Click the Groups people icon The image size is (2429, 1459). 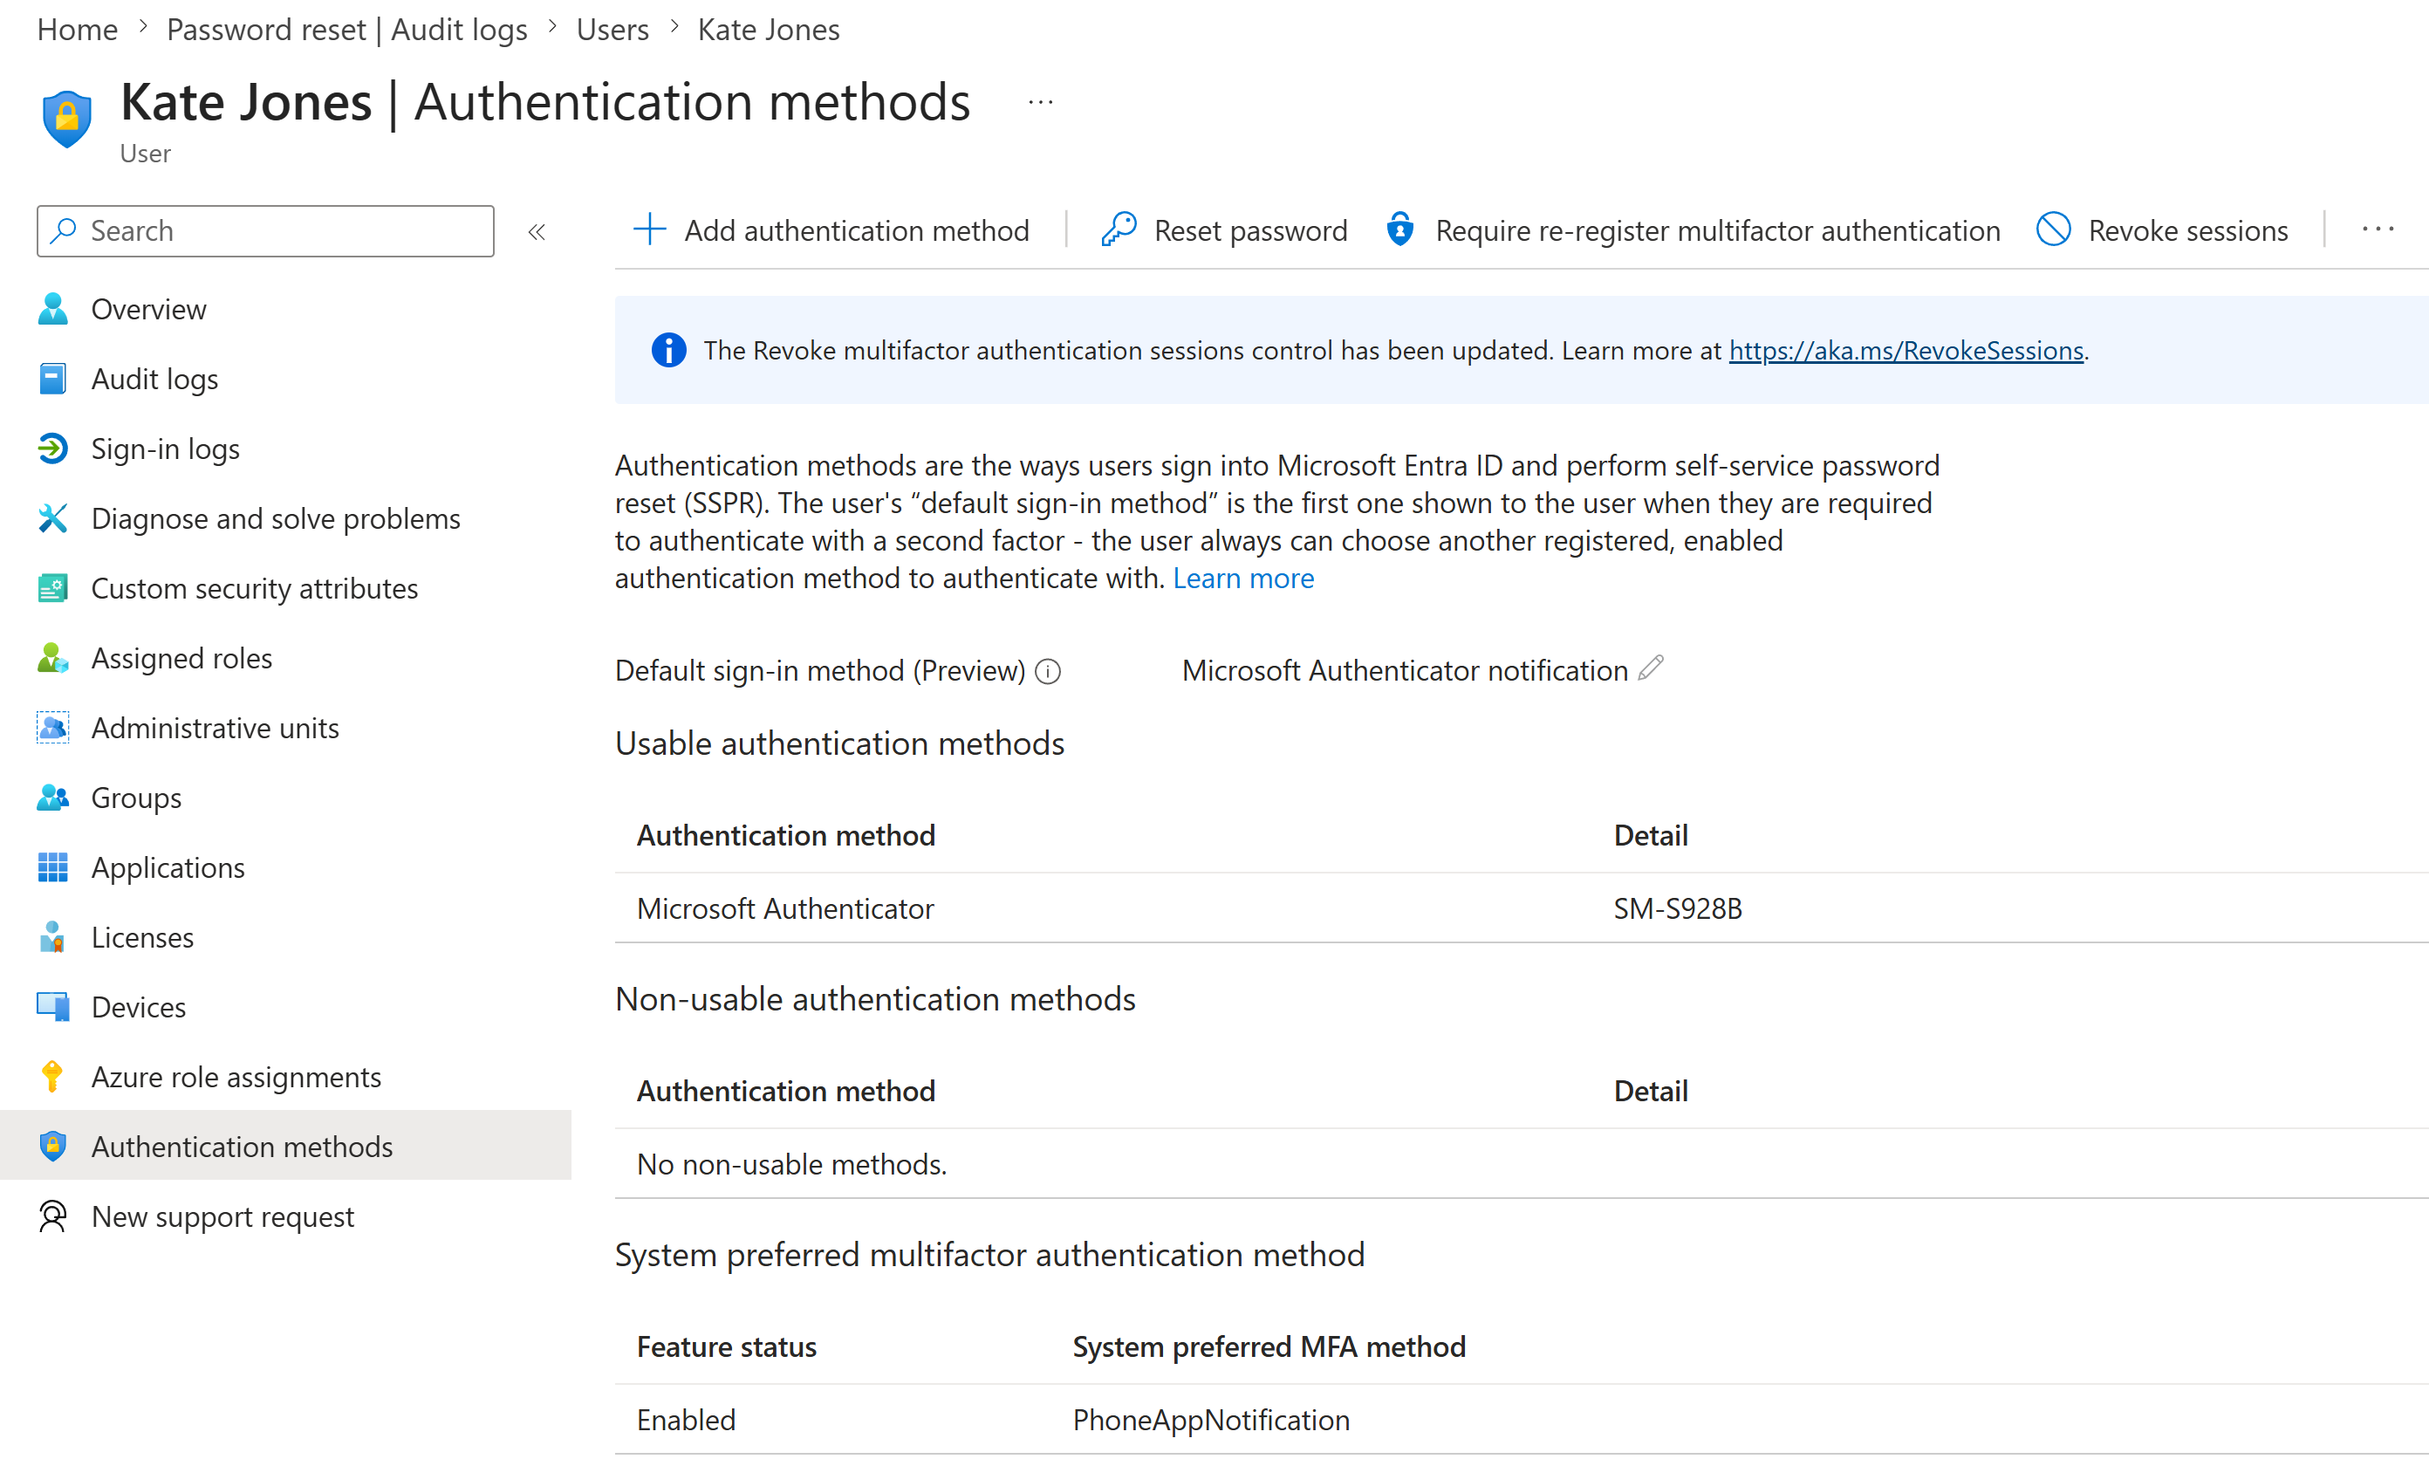click(x=53, y=798)
